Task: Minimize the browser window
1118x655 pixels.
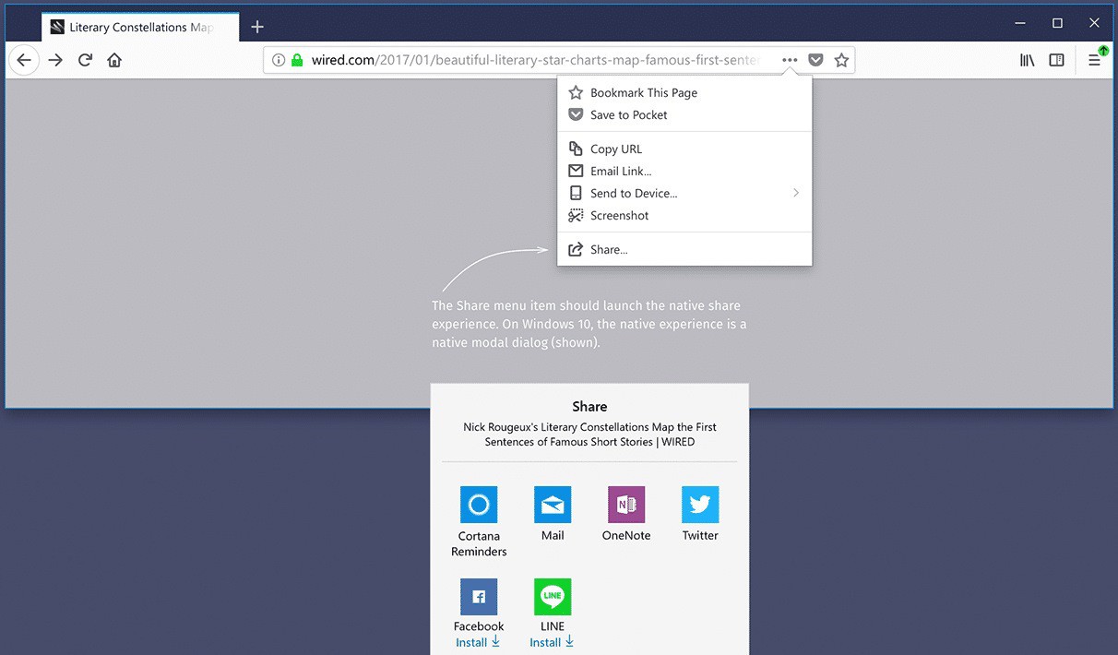Action: coord(1019,23)
